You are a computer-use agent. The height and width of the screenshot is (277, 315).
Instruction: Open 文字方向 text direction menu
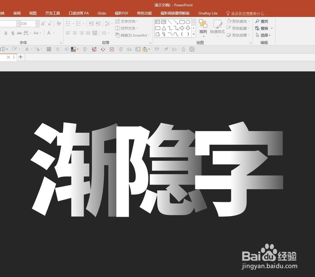[x=127, y=21]
